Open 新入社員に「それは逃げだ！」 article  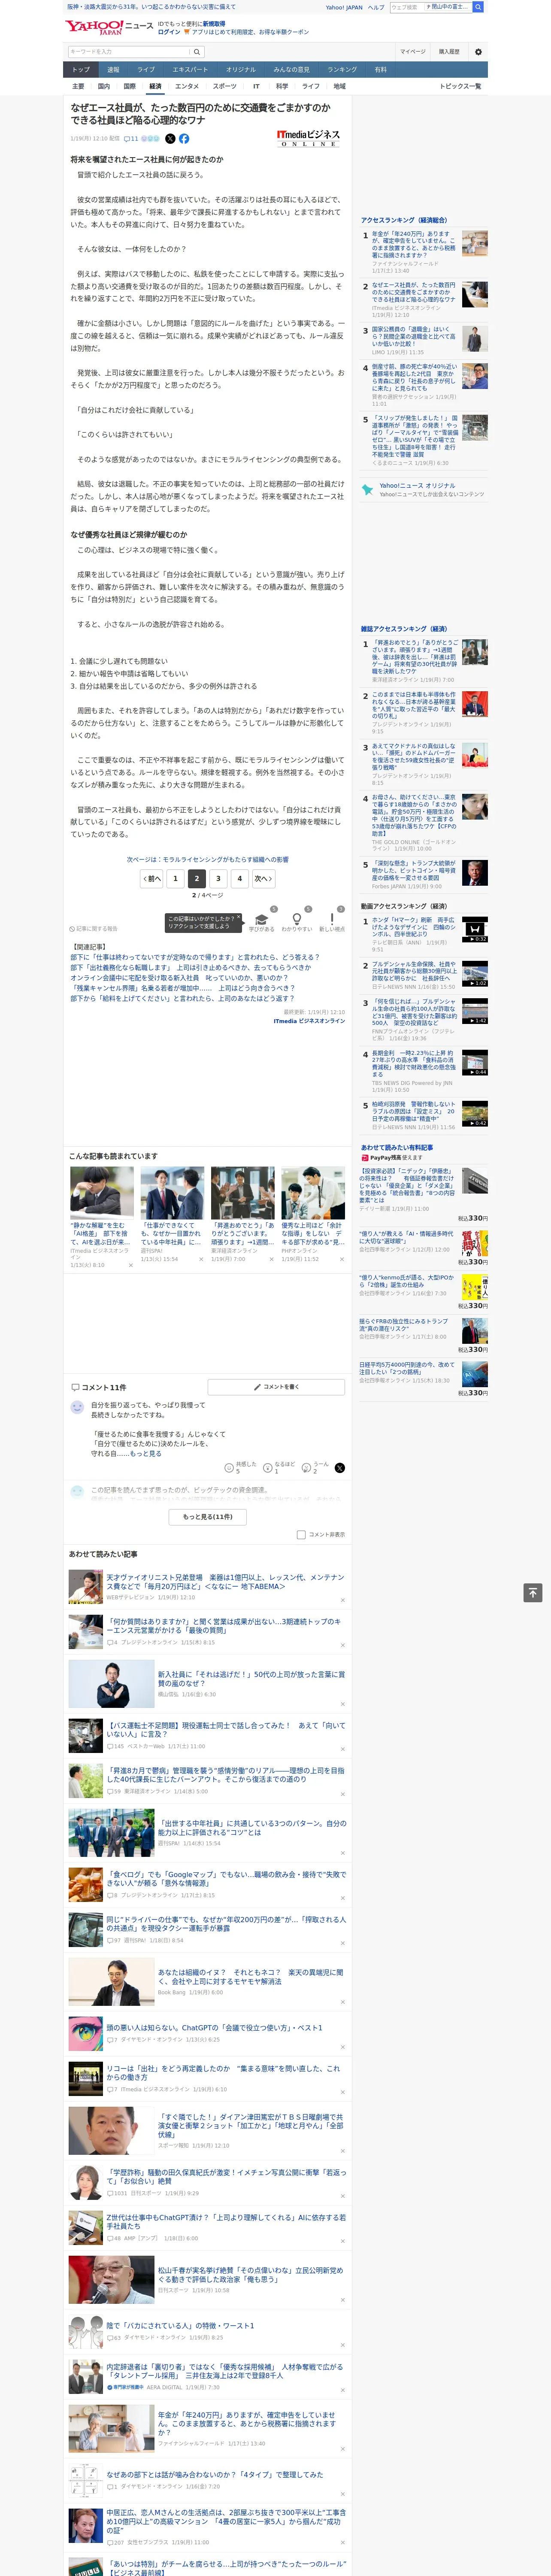251,1679
